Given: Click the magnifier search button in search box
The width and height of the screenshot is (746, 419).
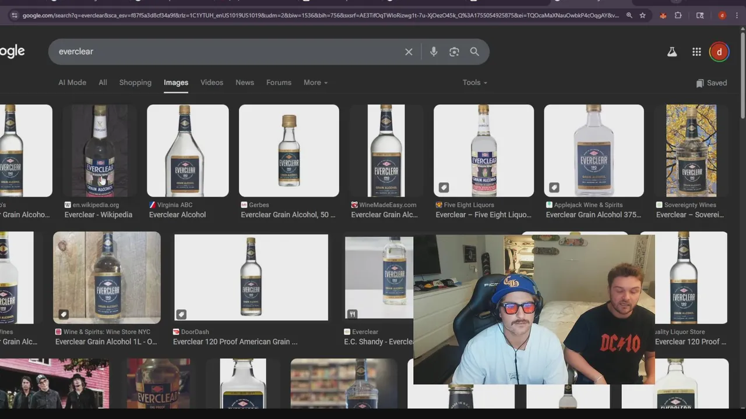Looking at the screenshot, I should coord(474,52).
